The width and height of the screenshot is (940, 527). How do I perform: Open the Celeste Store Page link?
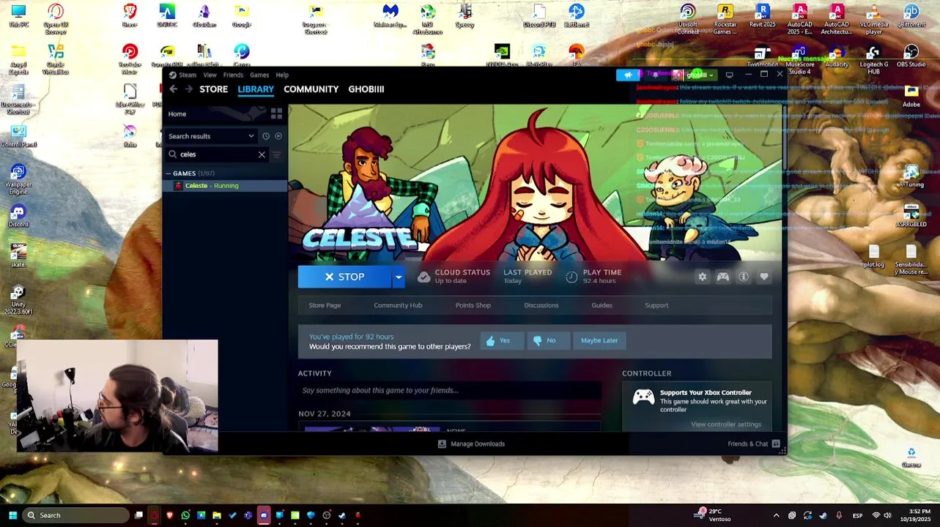point(325,305)
